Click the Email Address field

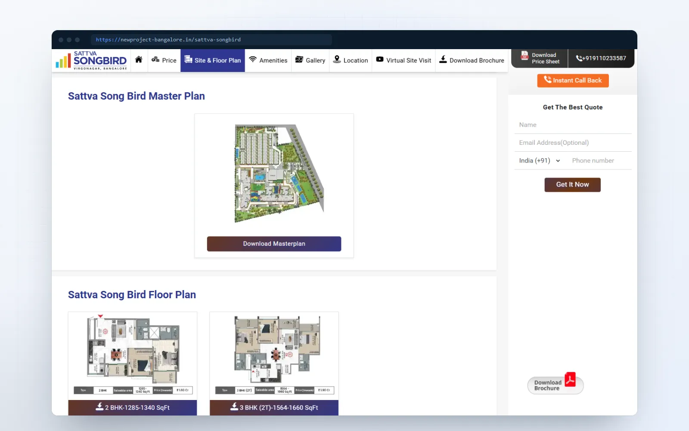click(x=573, y=143)
